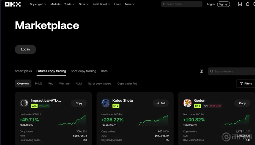This screenshot has width=255, height=145.
Task: Click the Short -3.76x tag
Action: pyautogui.click(x=216, y=106)
